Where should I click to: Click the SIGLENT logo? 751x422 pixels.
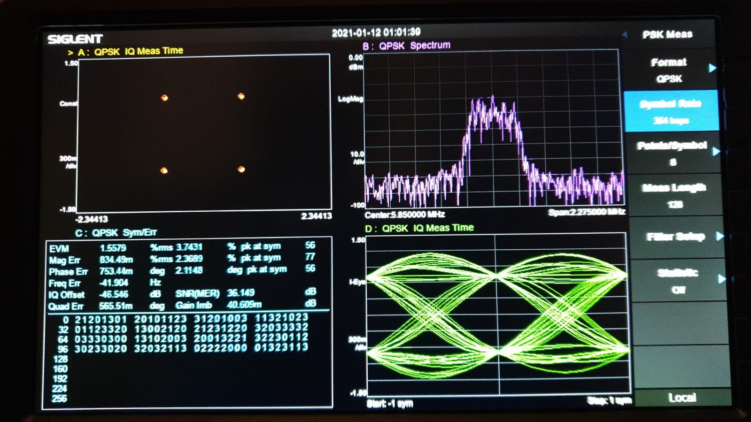(75, 39)
